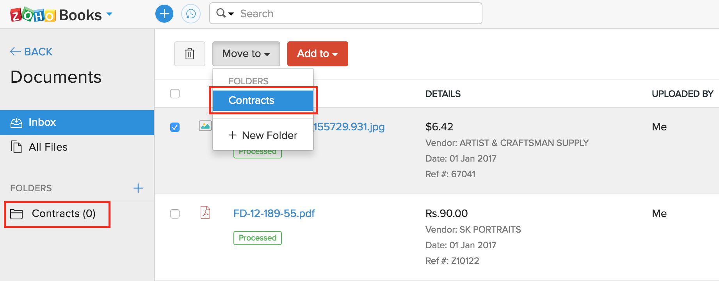Select the Inbox sidebar item icon
Image resolution: width=719 pixels, height=281 pixels.
pos(16,122)
